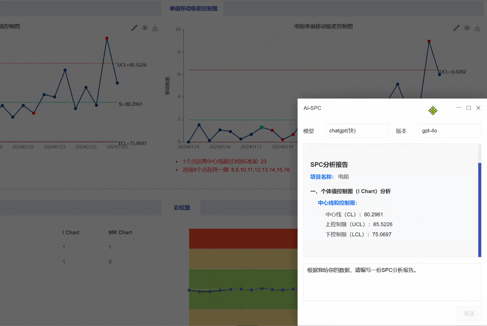The height and width of the screenshot is (326, 487).
Task: Select the 单值移动极差控制图 tab
Action: click(x=193, y=9)
